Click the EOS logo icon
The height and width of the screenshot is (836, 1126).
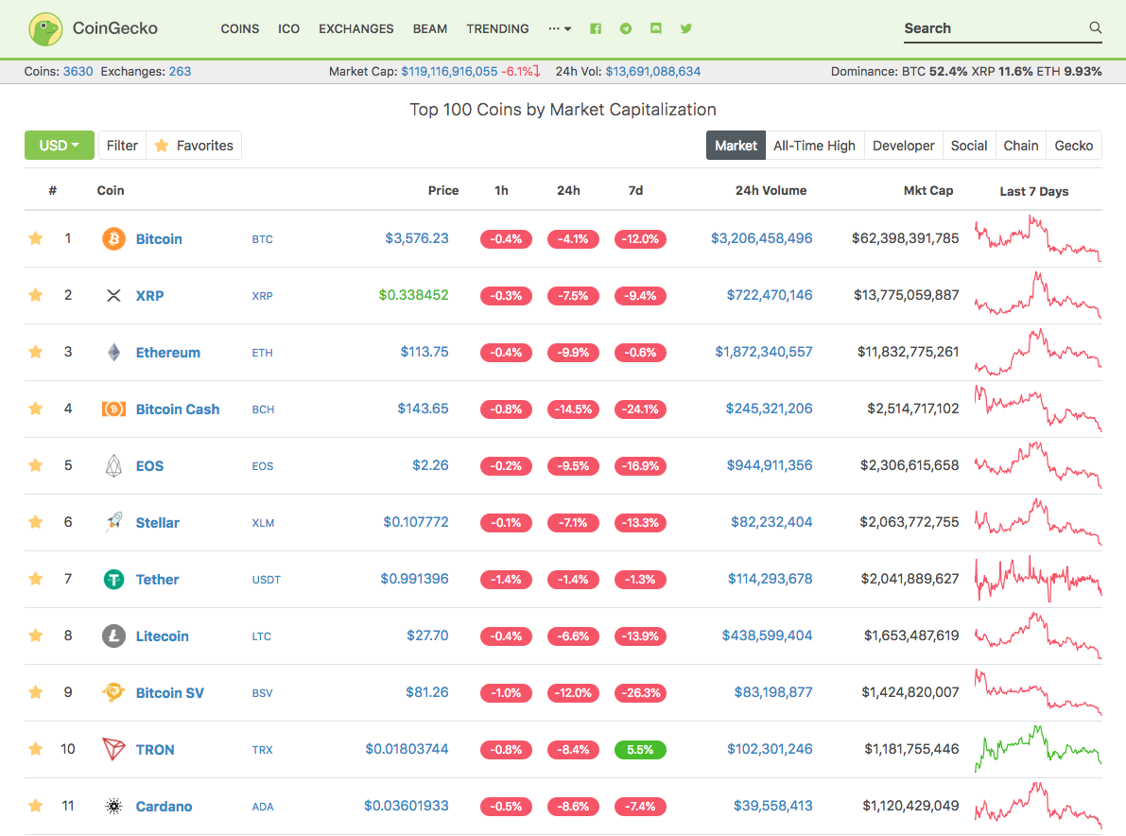pyautogui.click(x=113, y=465)
